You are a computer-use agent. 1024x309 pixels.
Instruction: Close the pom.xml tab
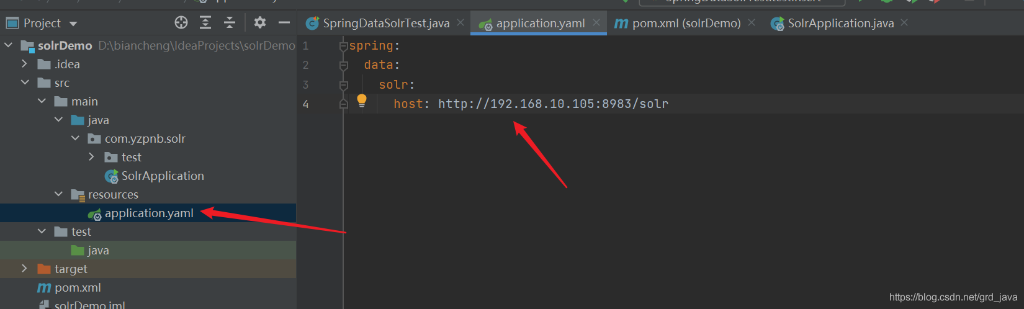pos(752,22)
